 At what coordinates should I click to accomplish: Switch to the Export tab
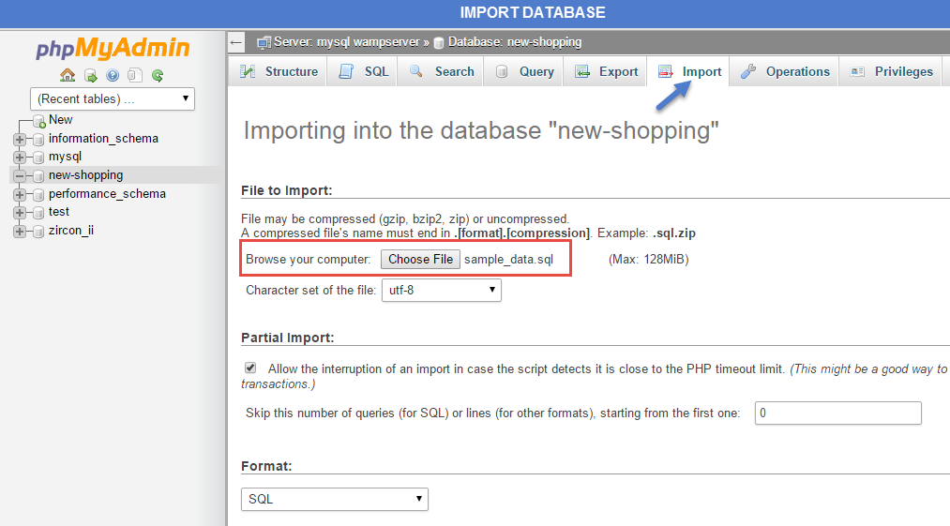coord(606,71)
